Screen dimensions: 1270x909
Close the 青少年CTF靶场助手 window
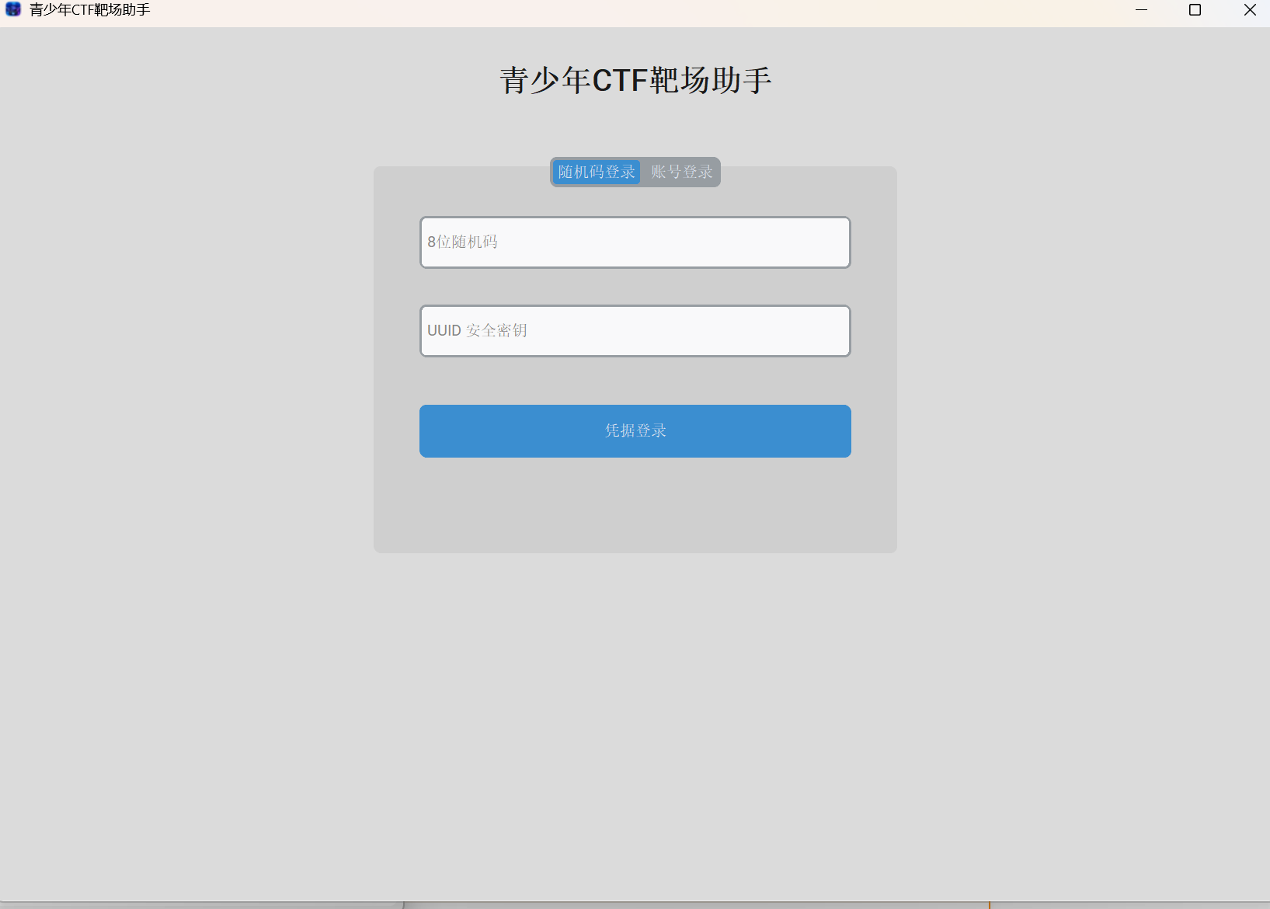pyautogui.click(x=1249, y=10)
